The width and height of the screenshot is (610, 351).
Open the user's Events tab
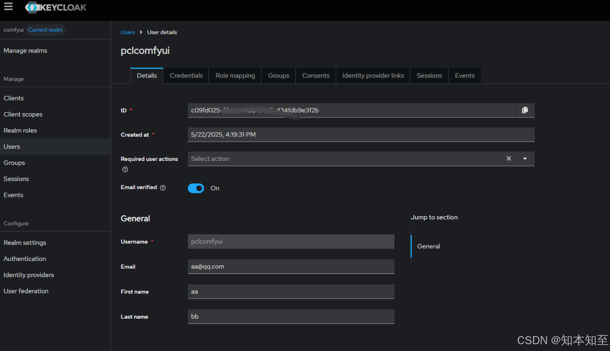465,76
